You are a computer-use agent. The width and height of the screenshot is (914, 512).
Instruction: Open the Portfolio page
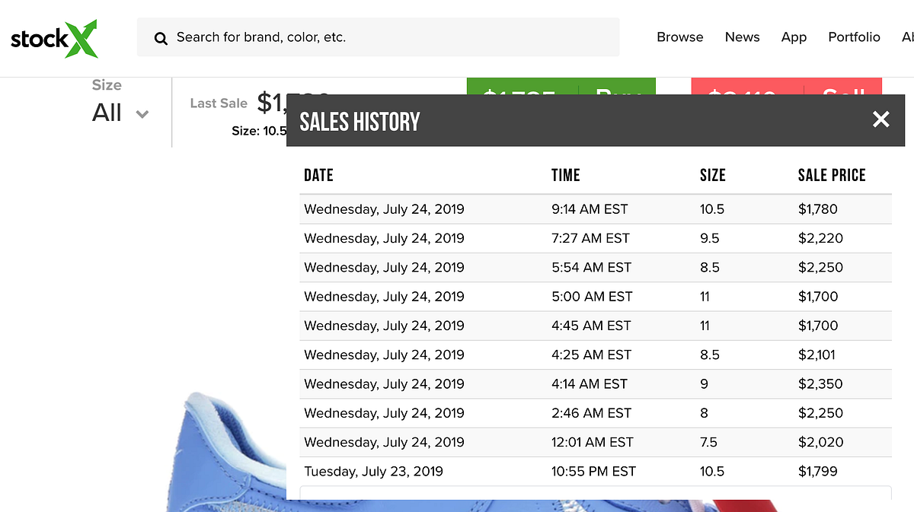[854, 37]
